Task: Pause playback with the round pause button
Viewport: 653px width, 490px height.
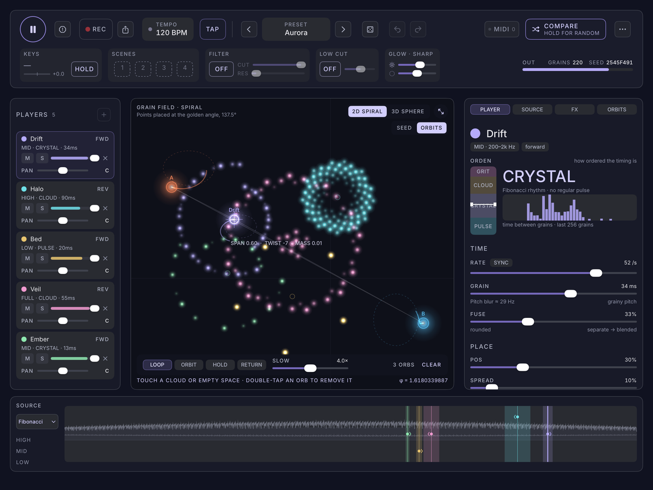Action: coord(33,29)
